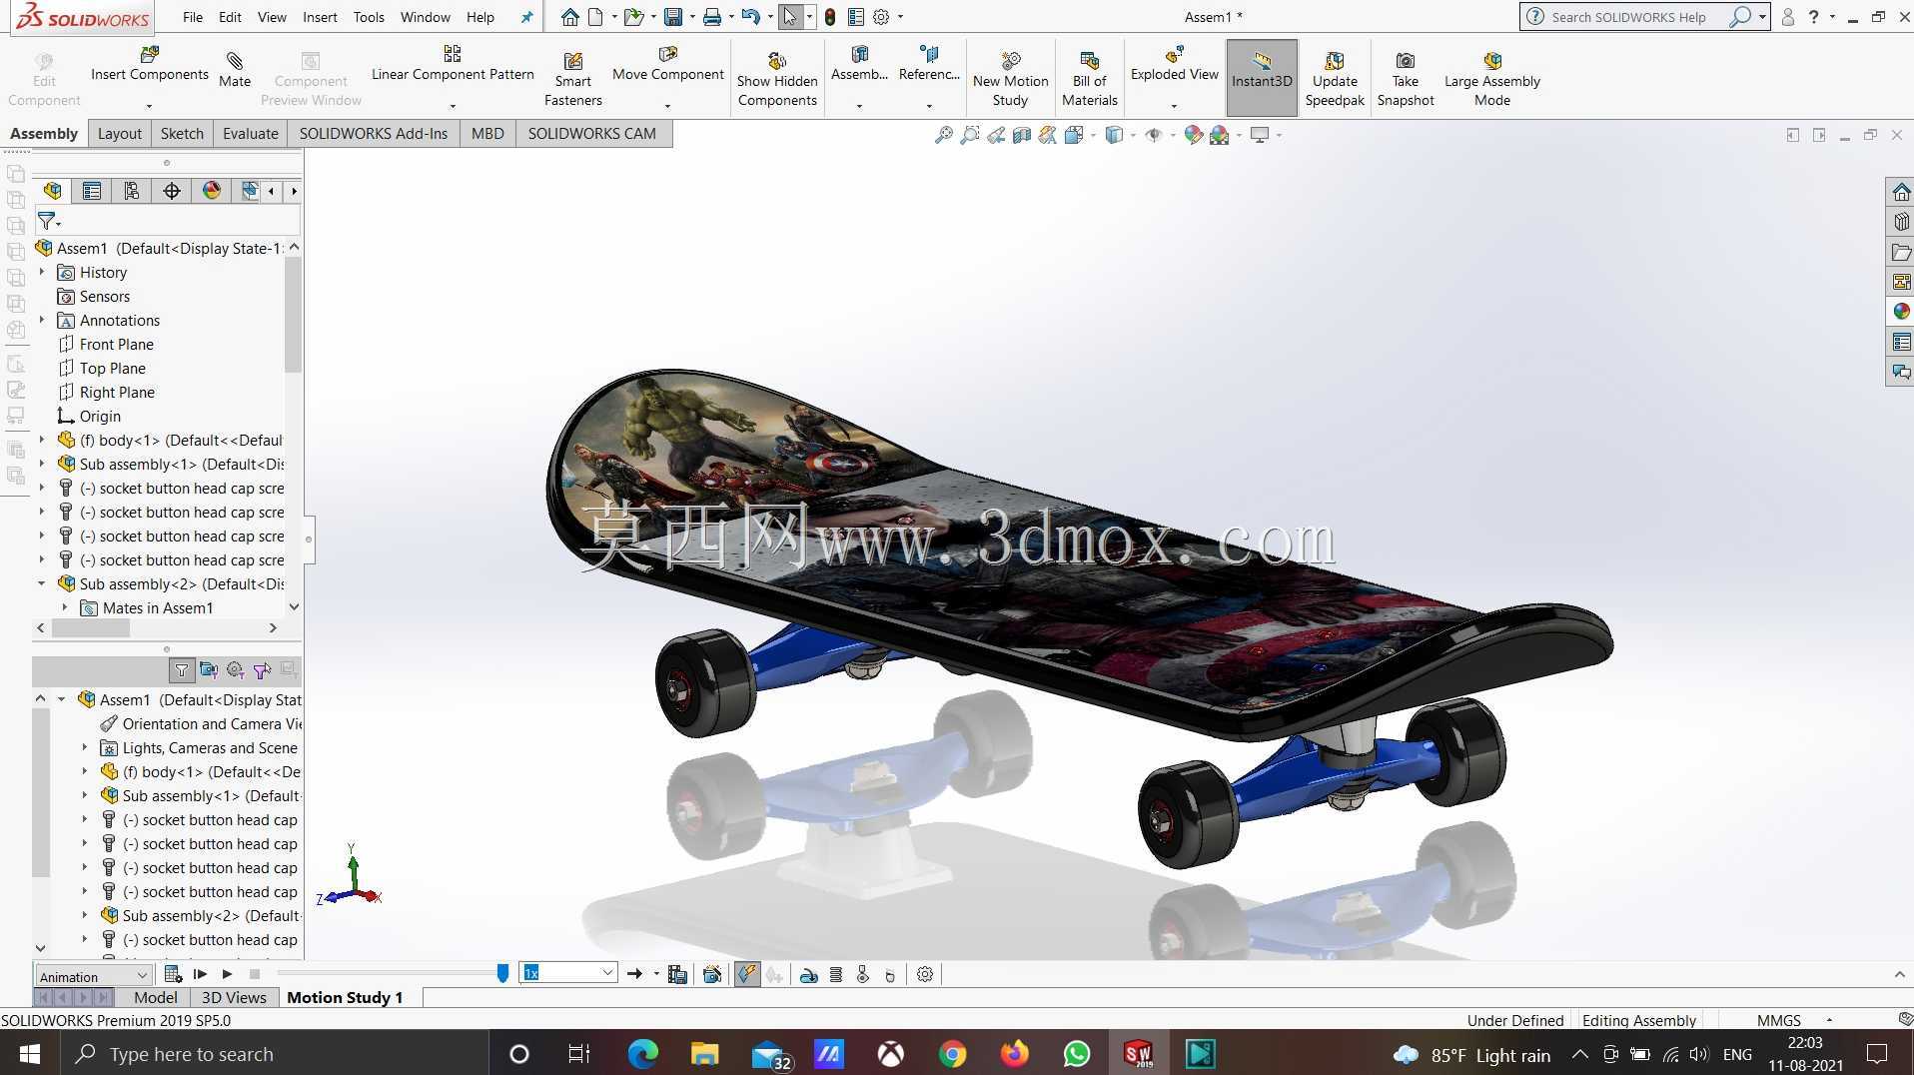Click the Take Snapshot camera tool
Image resolution: width=1914 pixels, height=1075 pixels.
(x=1405, y=79)
